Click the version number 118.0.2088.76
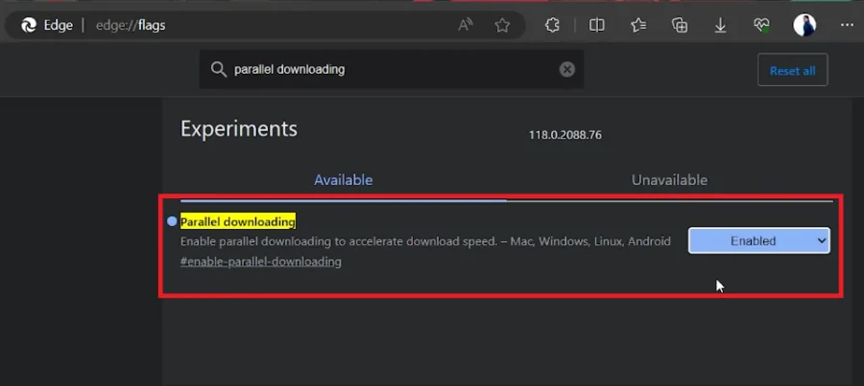This screenshot has width=864, height=386. pyautogui.click(x=565, y=135)
